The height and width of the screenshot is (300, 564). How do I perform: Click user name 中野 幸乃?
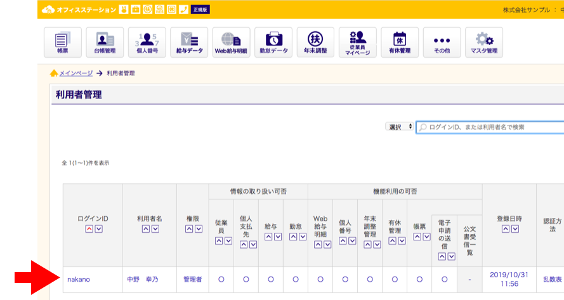pos(143,280)
